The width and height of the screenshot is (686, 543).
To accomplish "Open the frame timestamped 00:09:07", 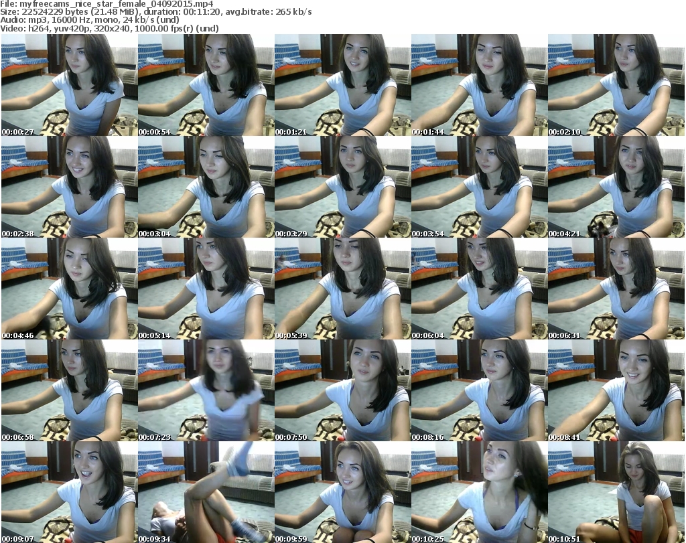I will pos(70,492).
